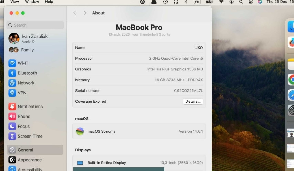Click the display size 13,3-inch (2560 × 1600)
The height and width of the screenshot is (171, 294).
click(x=181, y=163)
